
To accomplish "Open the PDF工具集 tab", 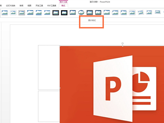I will click(52, 5).
